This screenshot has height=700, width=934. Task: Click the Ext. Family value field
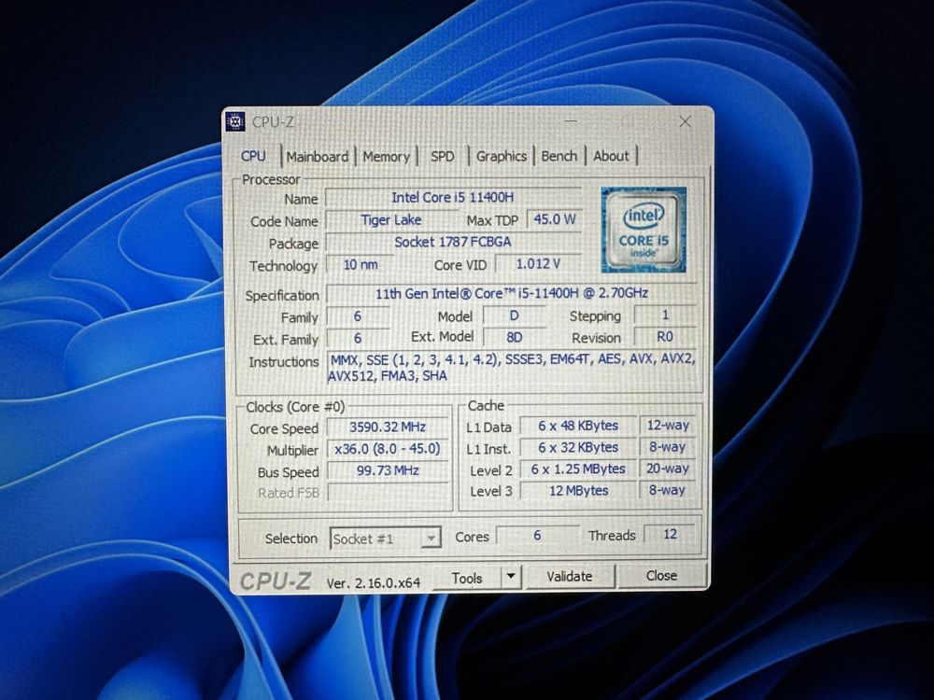pos(358,338)
